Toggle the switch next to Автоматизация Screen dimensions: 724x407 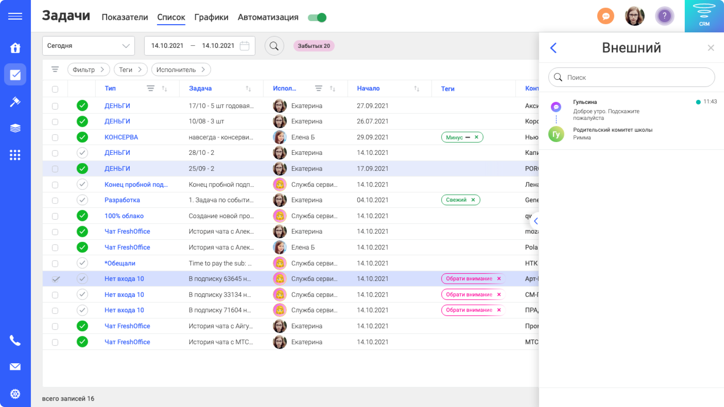pos(317,17)
